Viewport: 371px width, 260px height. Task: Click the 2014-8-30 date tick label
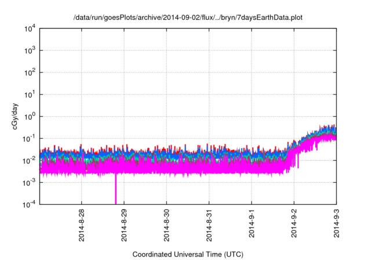click(166, 225)
